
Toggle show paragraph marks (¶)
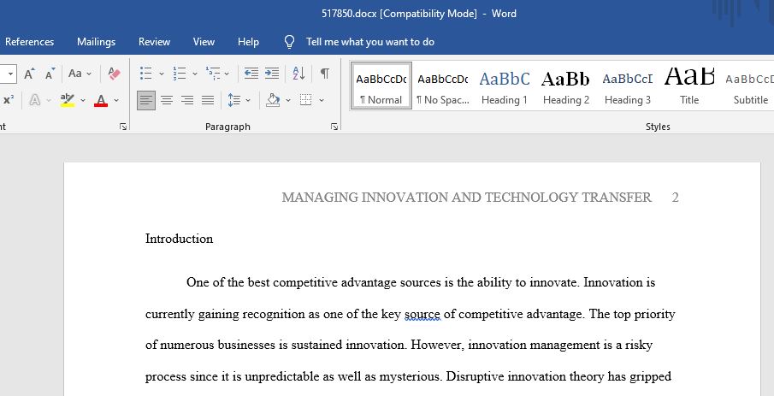point(324,74)
